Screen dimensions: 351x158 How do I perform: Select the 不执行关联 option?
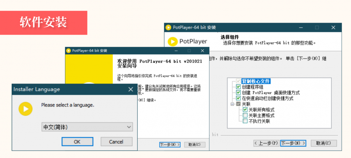click(245, 121)
